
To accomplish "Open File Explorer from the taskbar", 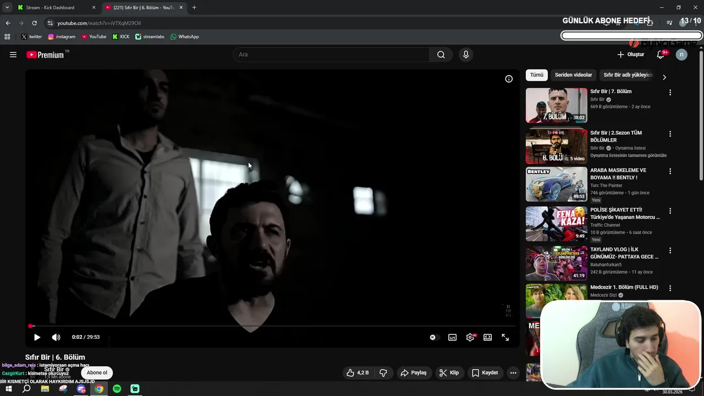I will pos(45,389).
